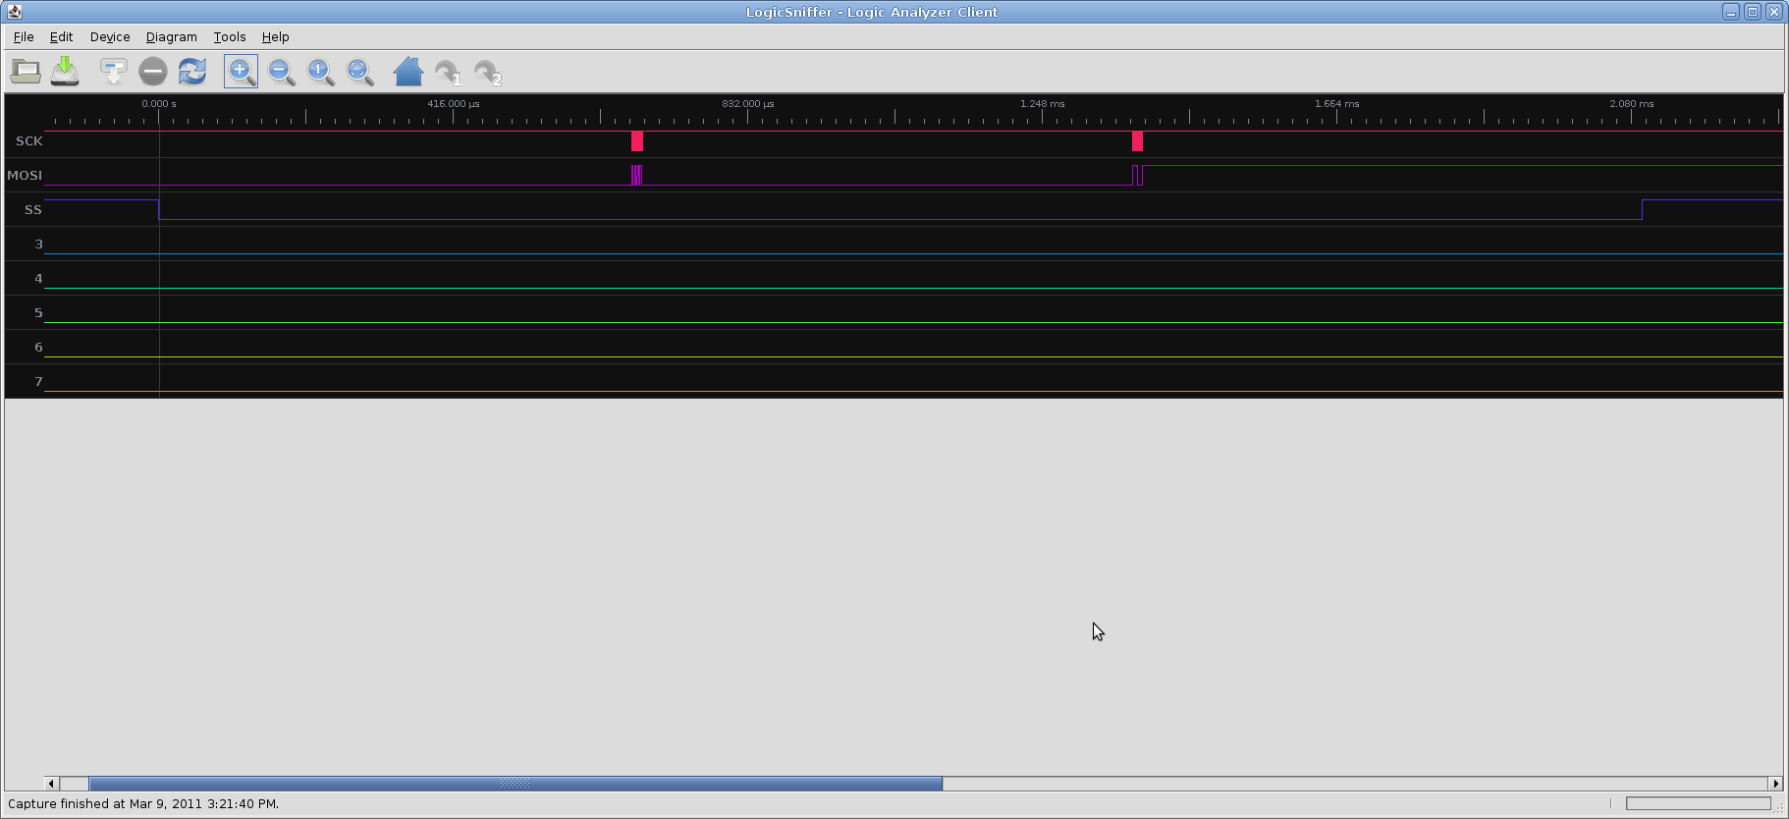Screen dimensions: 1789x819
Task: Click the stop capture minus-circle icon
Action: (x=153, y=71)
